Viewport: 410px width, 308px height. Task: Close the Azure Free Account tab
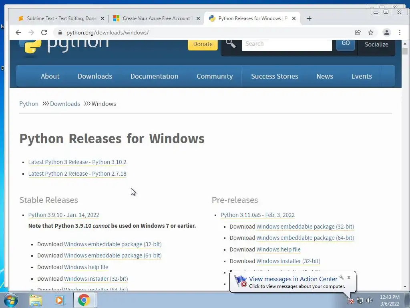(198, 18)
